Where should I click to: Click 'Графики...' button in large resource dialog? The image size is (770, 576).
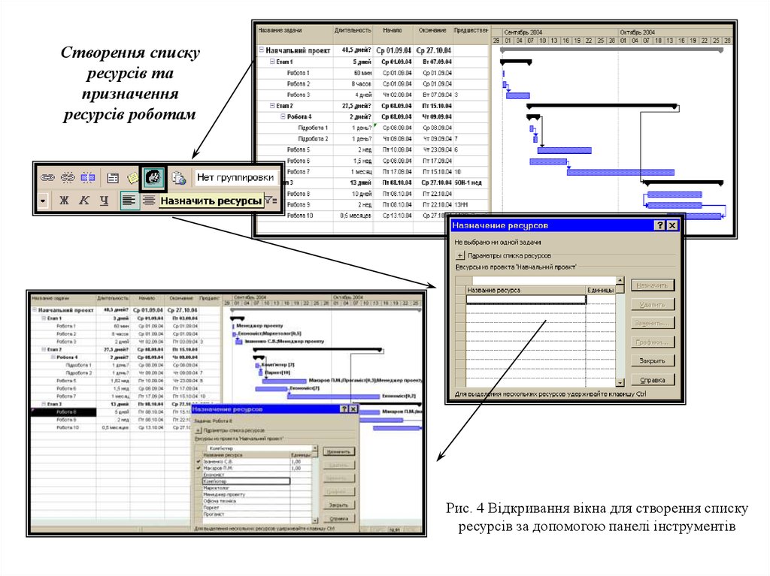tap(653, 342)
